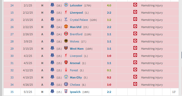
Task: Click Wolves crest icon
Action: click(x=66, y=41)
